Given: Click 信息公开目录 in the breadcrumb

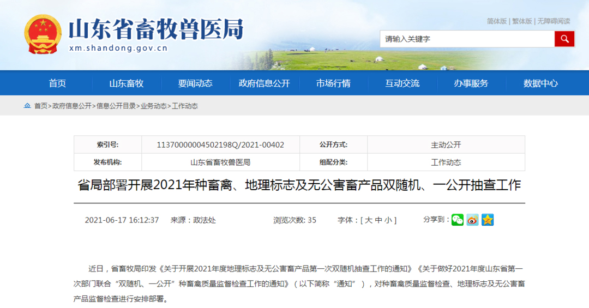Looking at the screenshot, I should tap(116, 106).
